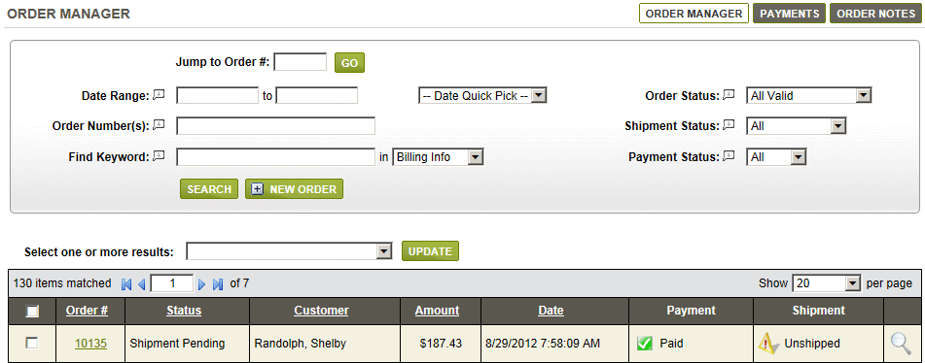Open the Date Quick Pick dropdown
The image size is (925, 363).
[482, 96]
